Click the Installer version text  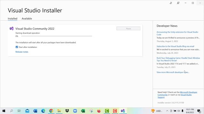(x=171, y=103)
